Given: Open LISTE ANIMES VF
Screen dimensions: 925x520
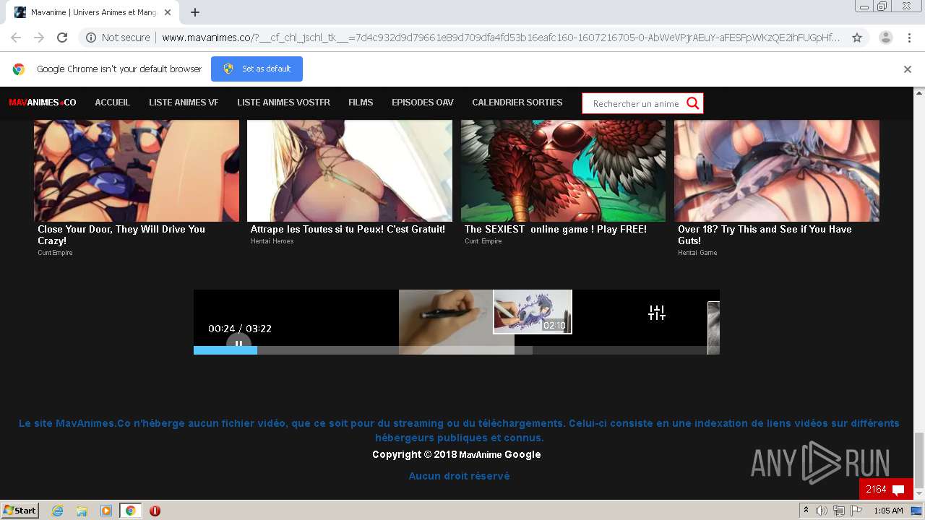Looking at the screenshot, I should tap(184, 103).
